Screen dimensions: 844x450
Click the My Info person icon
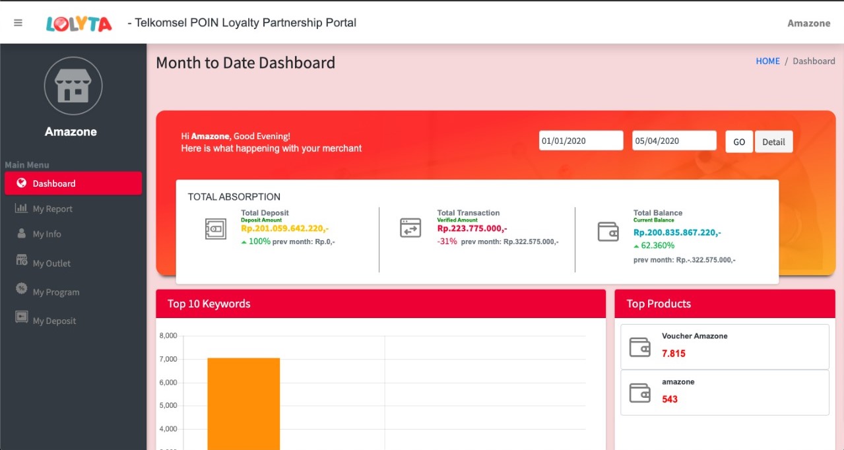(x=21, y=234)
